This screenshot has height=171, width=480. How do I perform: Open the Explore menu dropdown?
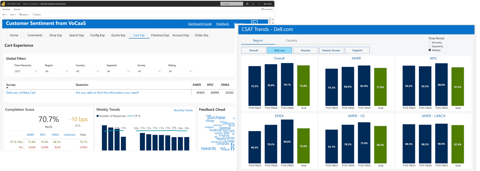point(24,15)
